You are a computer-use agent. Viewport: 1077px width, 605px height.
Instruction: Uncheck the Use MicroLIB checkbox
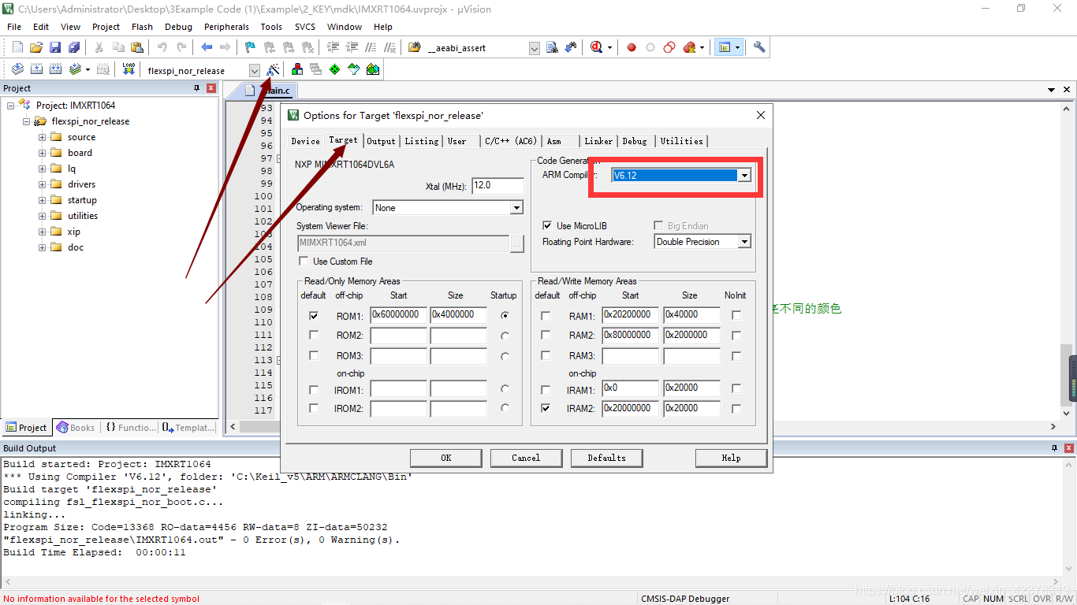point(548,225)
